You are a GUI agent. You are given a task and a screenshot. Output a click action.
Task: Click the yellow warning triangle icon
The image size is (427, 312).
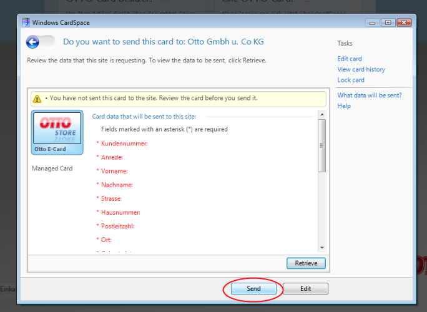(x=37, y=99)
